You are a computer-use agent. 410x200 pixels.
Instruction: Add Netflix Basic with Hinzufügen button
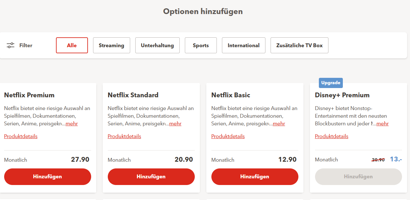(x=255, y=177)
